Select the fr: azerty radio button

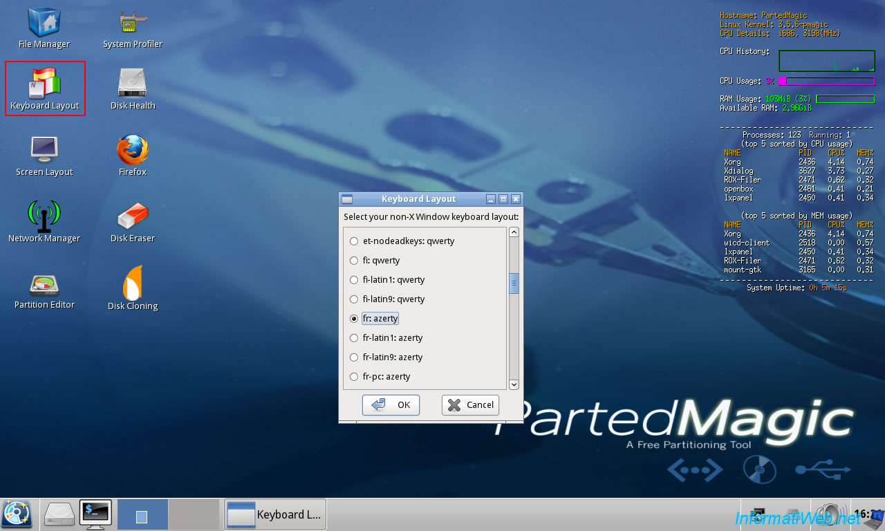point(354,319)
